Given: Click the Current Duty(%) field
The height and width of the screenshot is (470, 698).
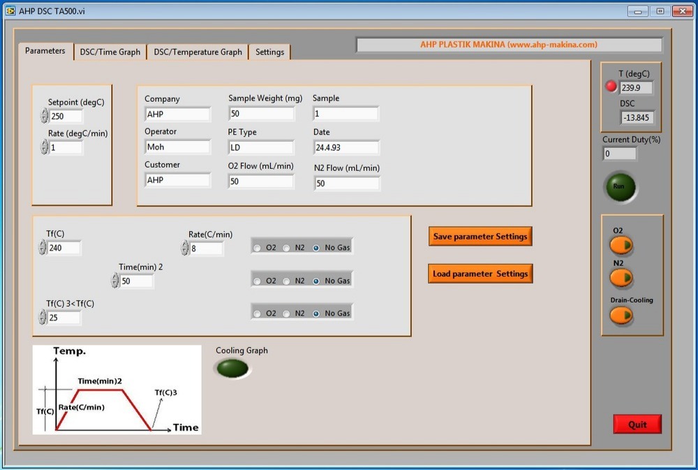Looking at the screenshot, I should pyautogui.click(x=620, y=153).
